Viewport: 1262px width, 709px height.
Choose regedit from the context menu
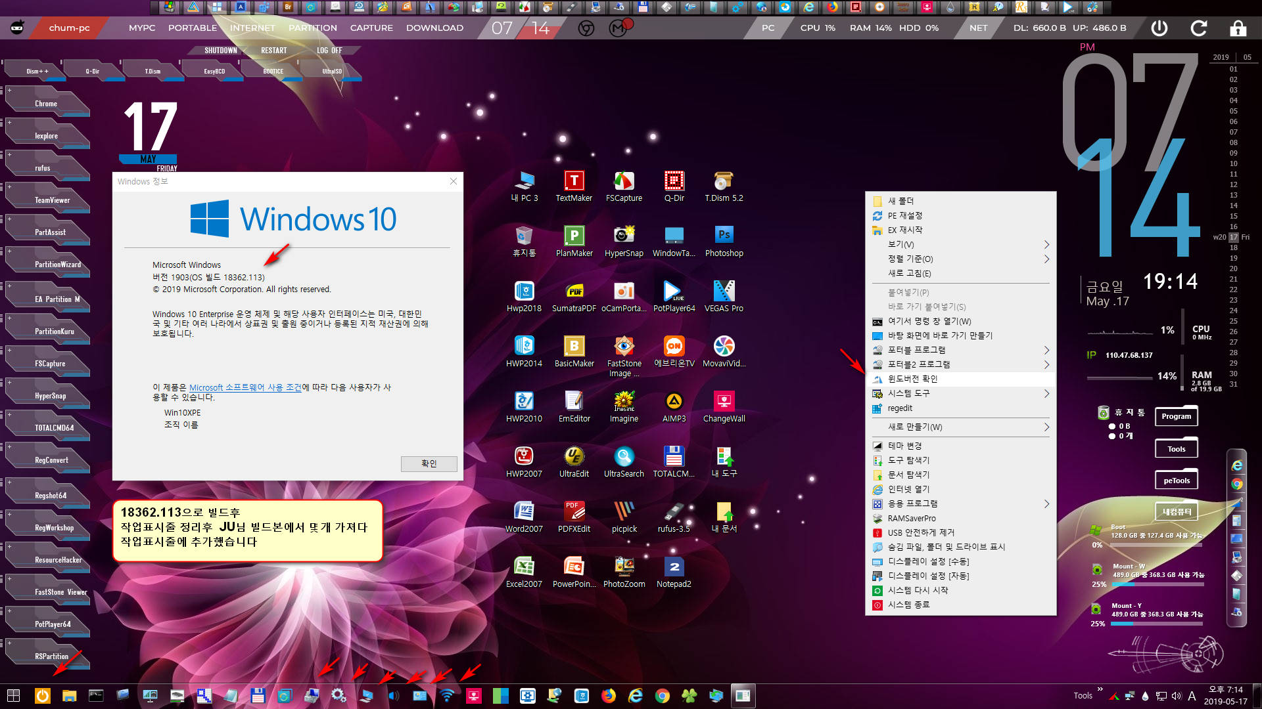point(961,408)
